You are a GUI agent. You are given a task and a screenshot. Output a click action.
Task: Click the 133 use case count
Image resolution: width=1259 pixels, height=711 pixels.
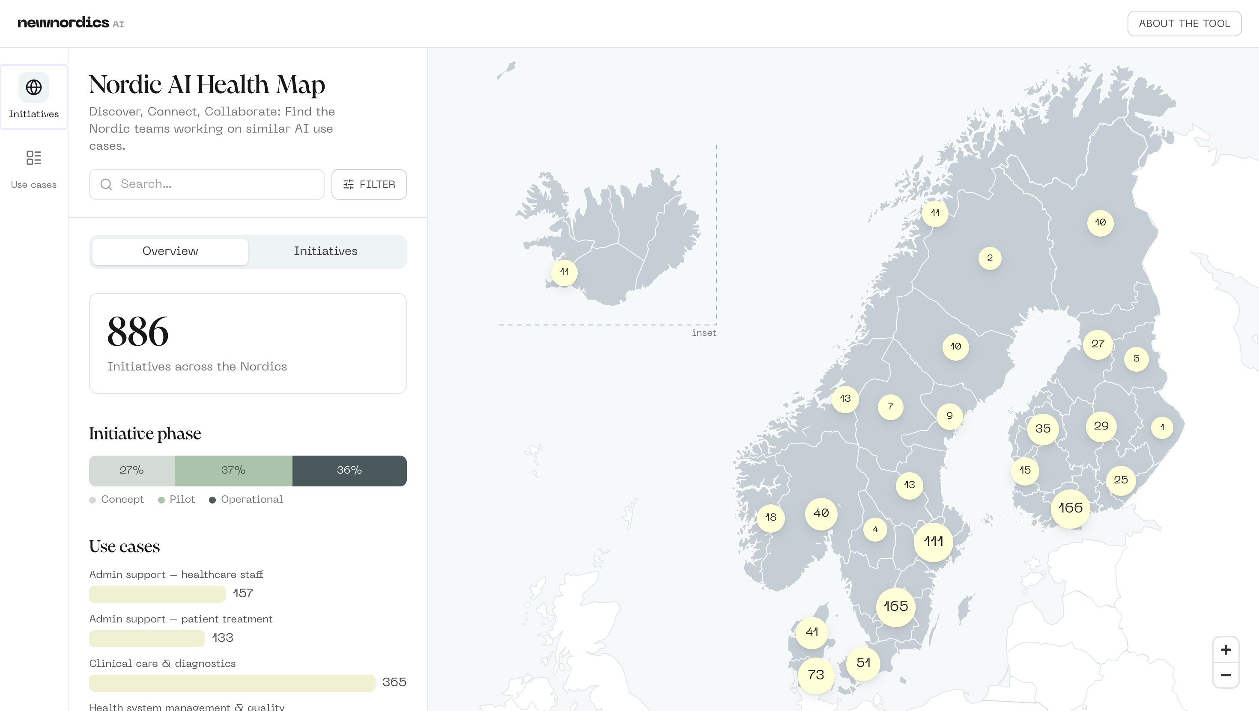point(222,638)
